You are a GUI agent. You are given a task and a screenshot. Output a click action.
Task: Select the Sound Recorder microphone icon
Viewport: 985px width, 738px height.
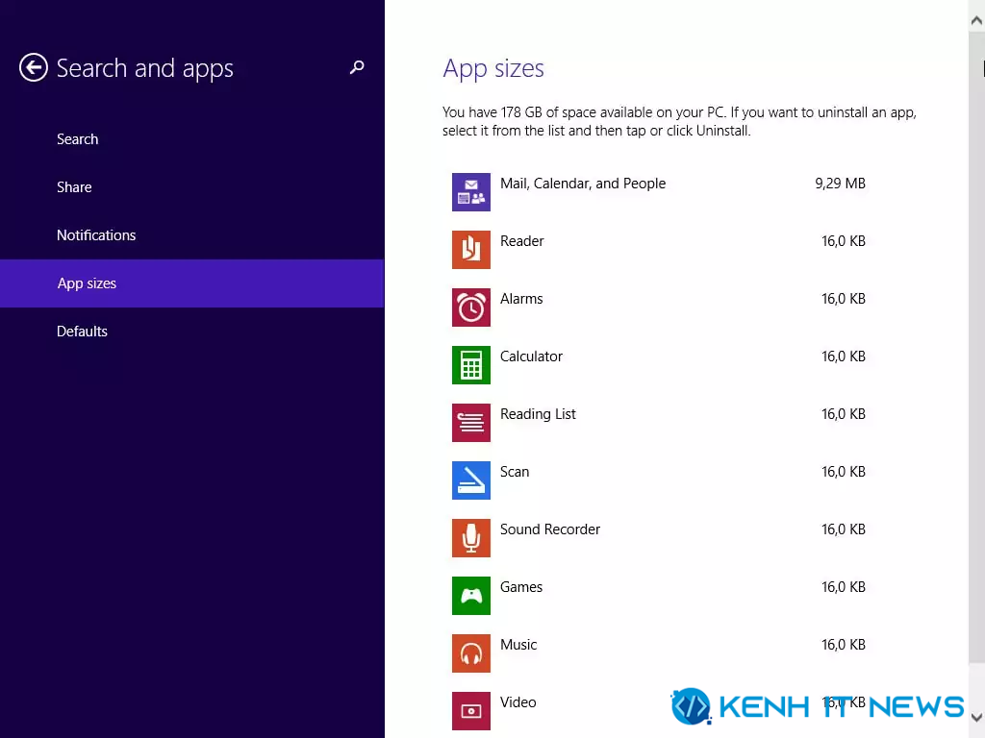[x=471, y=538]
